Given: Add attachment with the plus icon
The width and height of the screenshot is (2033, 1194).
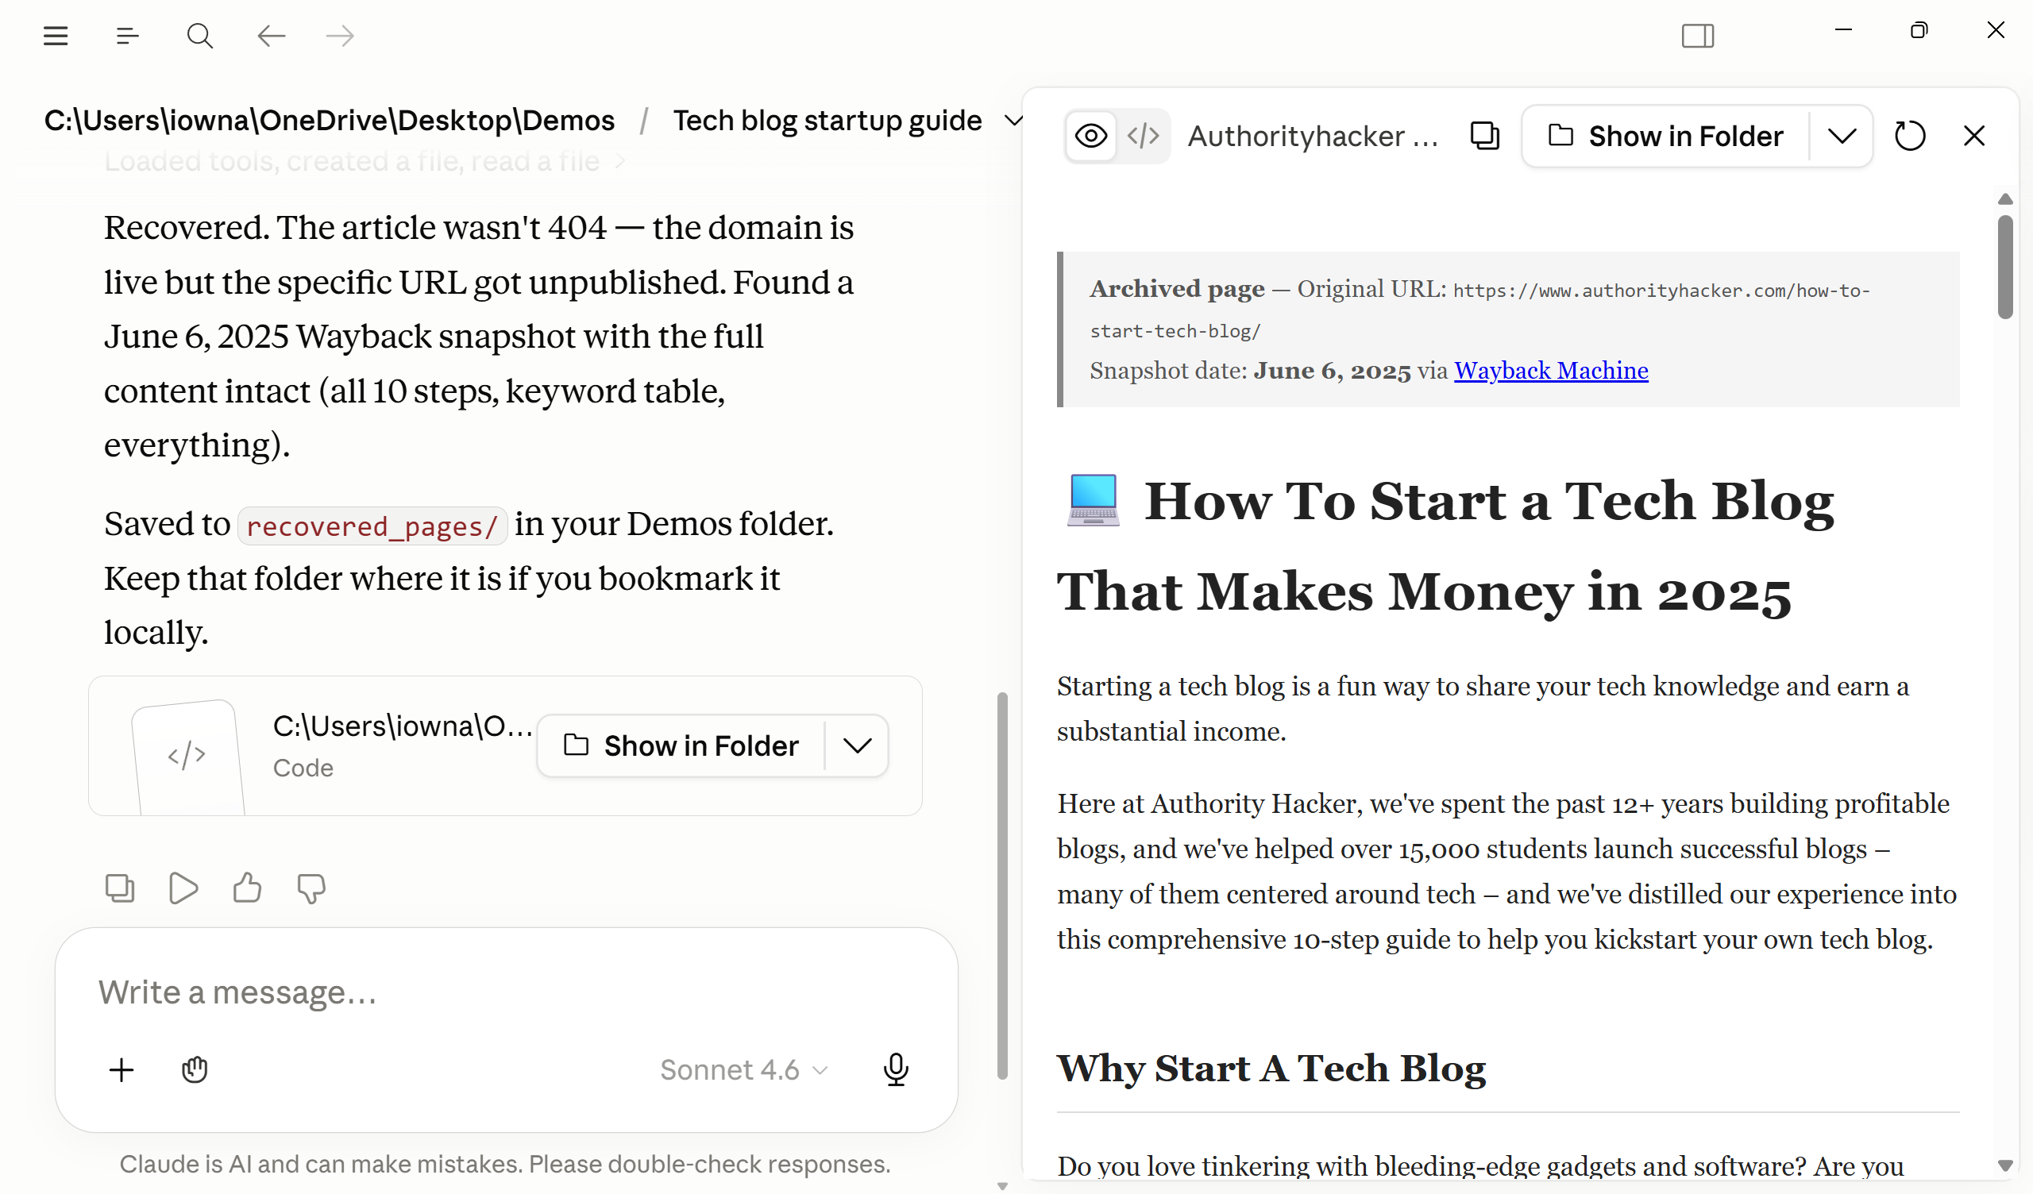Looking at the screenshot, I should pyautogui.click(x=121, y=1070).
